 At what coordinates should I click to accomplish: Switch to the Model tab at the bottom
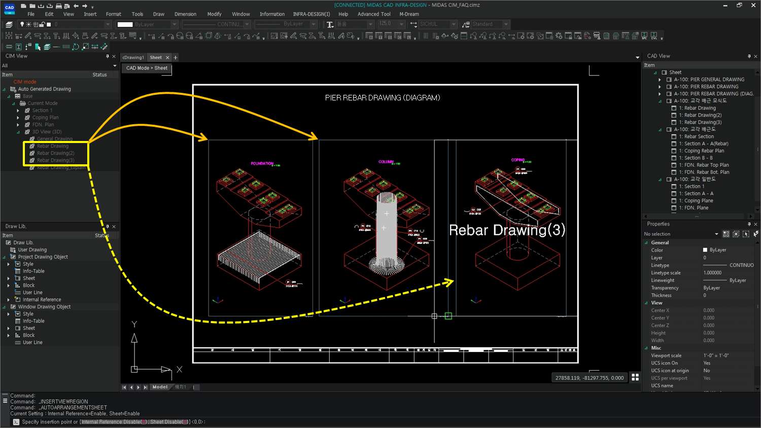(160, 386)
